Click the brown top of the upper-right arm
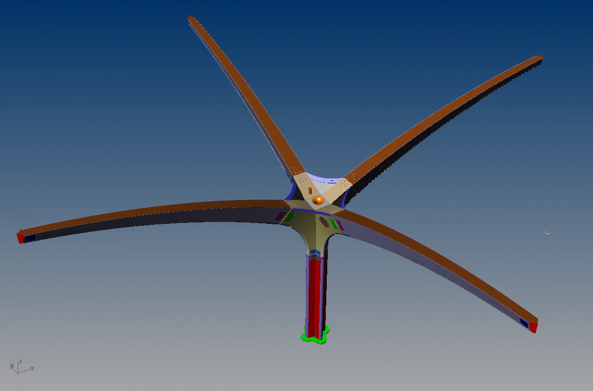Image resolution: width=593 pixels, height=391 pixels. click(x=445, y=111)
